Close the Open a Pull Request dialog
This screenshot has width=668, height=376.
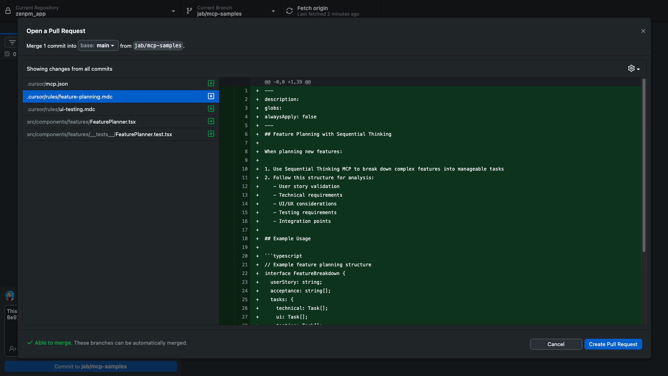pyautogui.click(x=643, y=31)
